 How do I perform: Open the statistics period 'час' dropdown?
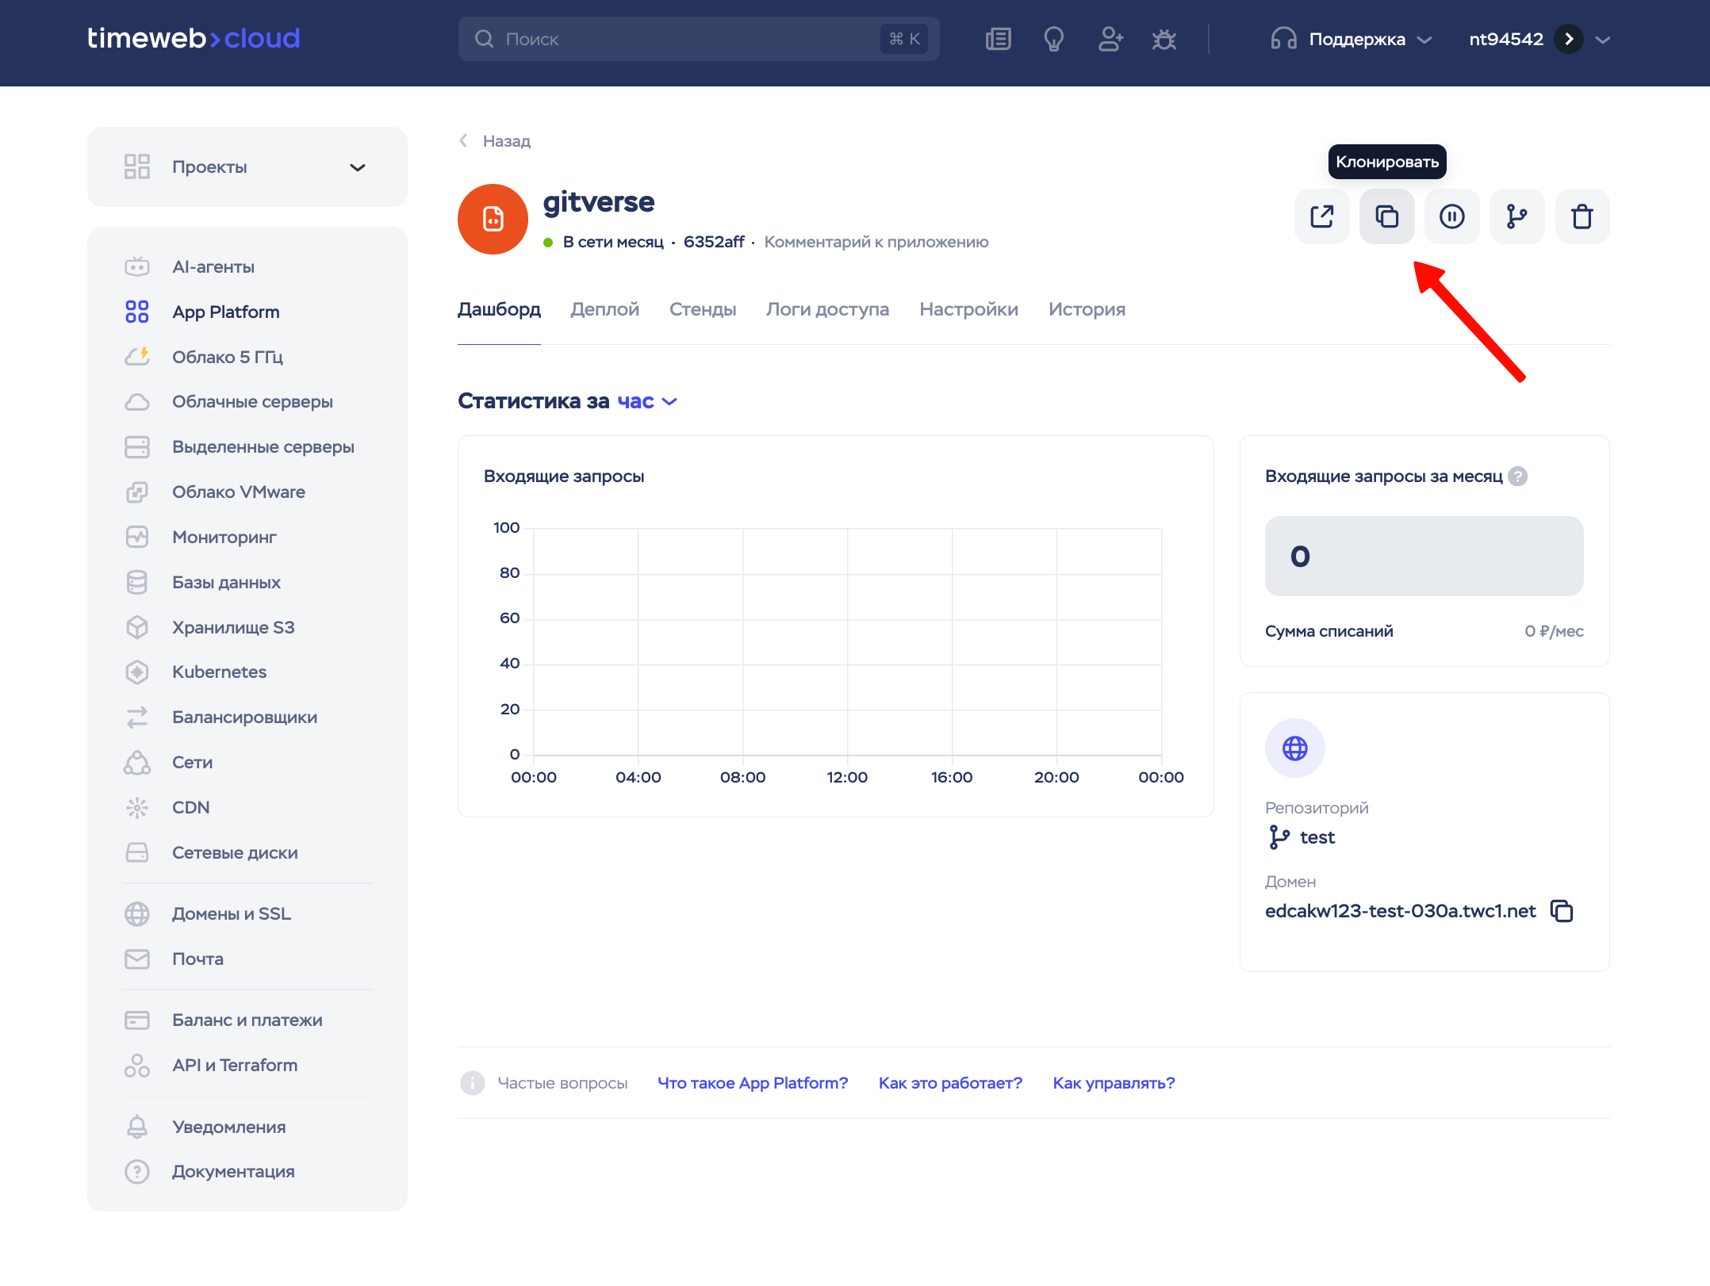pos(647,401)
